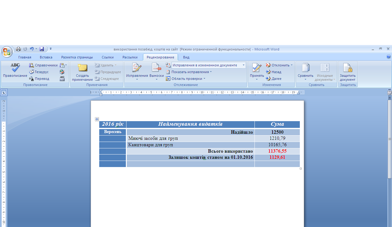Screen dimensions: 392x227
Task: Open the Тезаурус thesaurus
Action: tap(39, 72)
